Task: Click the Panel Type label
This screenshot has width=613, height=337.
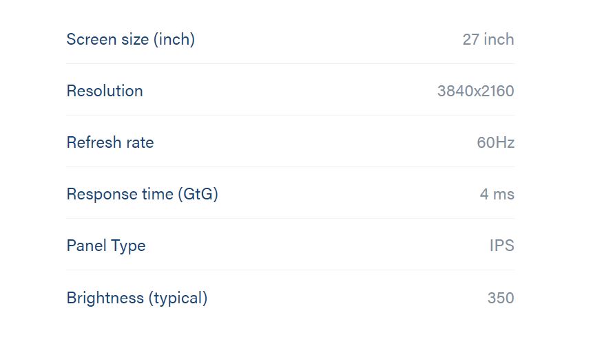Action: click(106, 246)
